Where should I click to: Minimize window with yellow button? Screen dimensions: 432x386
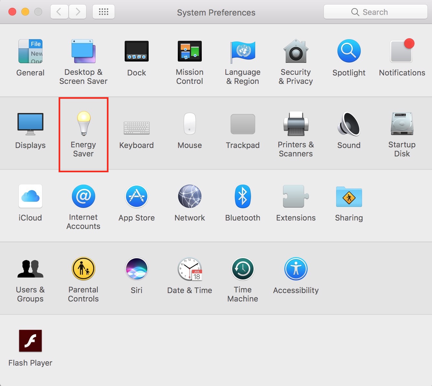coord(25,12)
